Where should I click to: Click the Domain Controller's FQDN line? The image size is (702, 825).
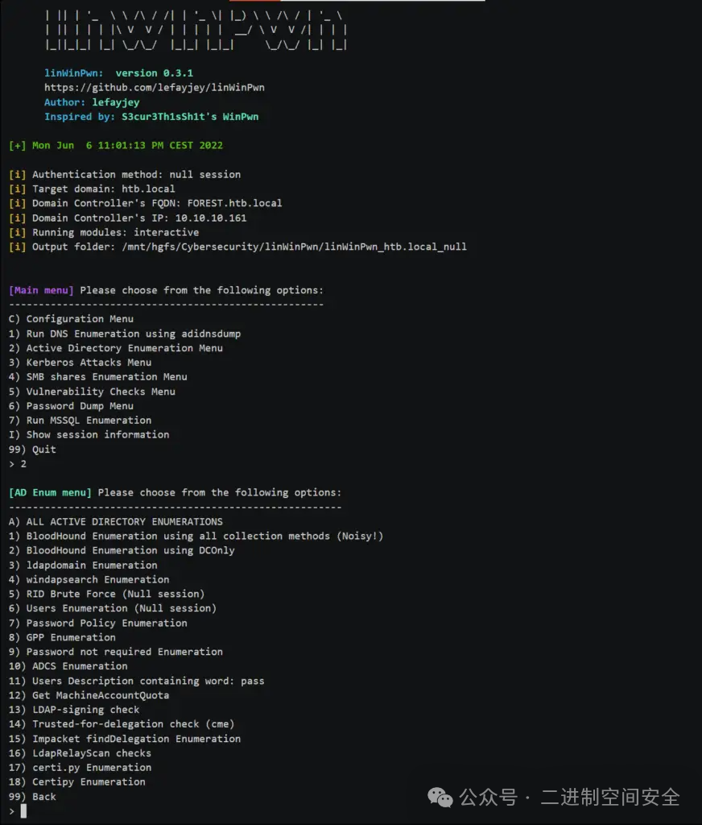146,203
